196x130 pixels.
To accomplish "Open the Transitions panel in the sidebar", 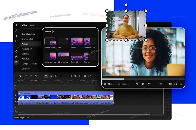I will point(16,41).
